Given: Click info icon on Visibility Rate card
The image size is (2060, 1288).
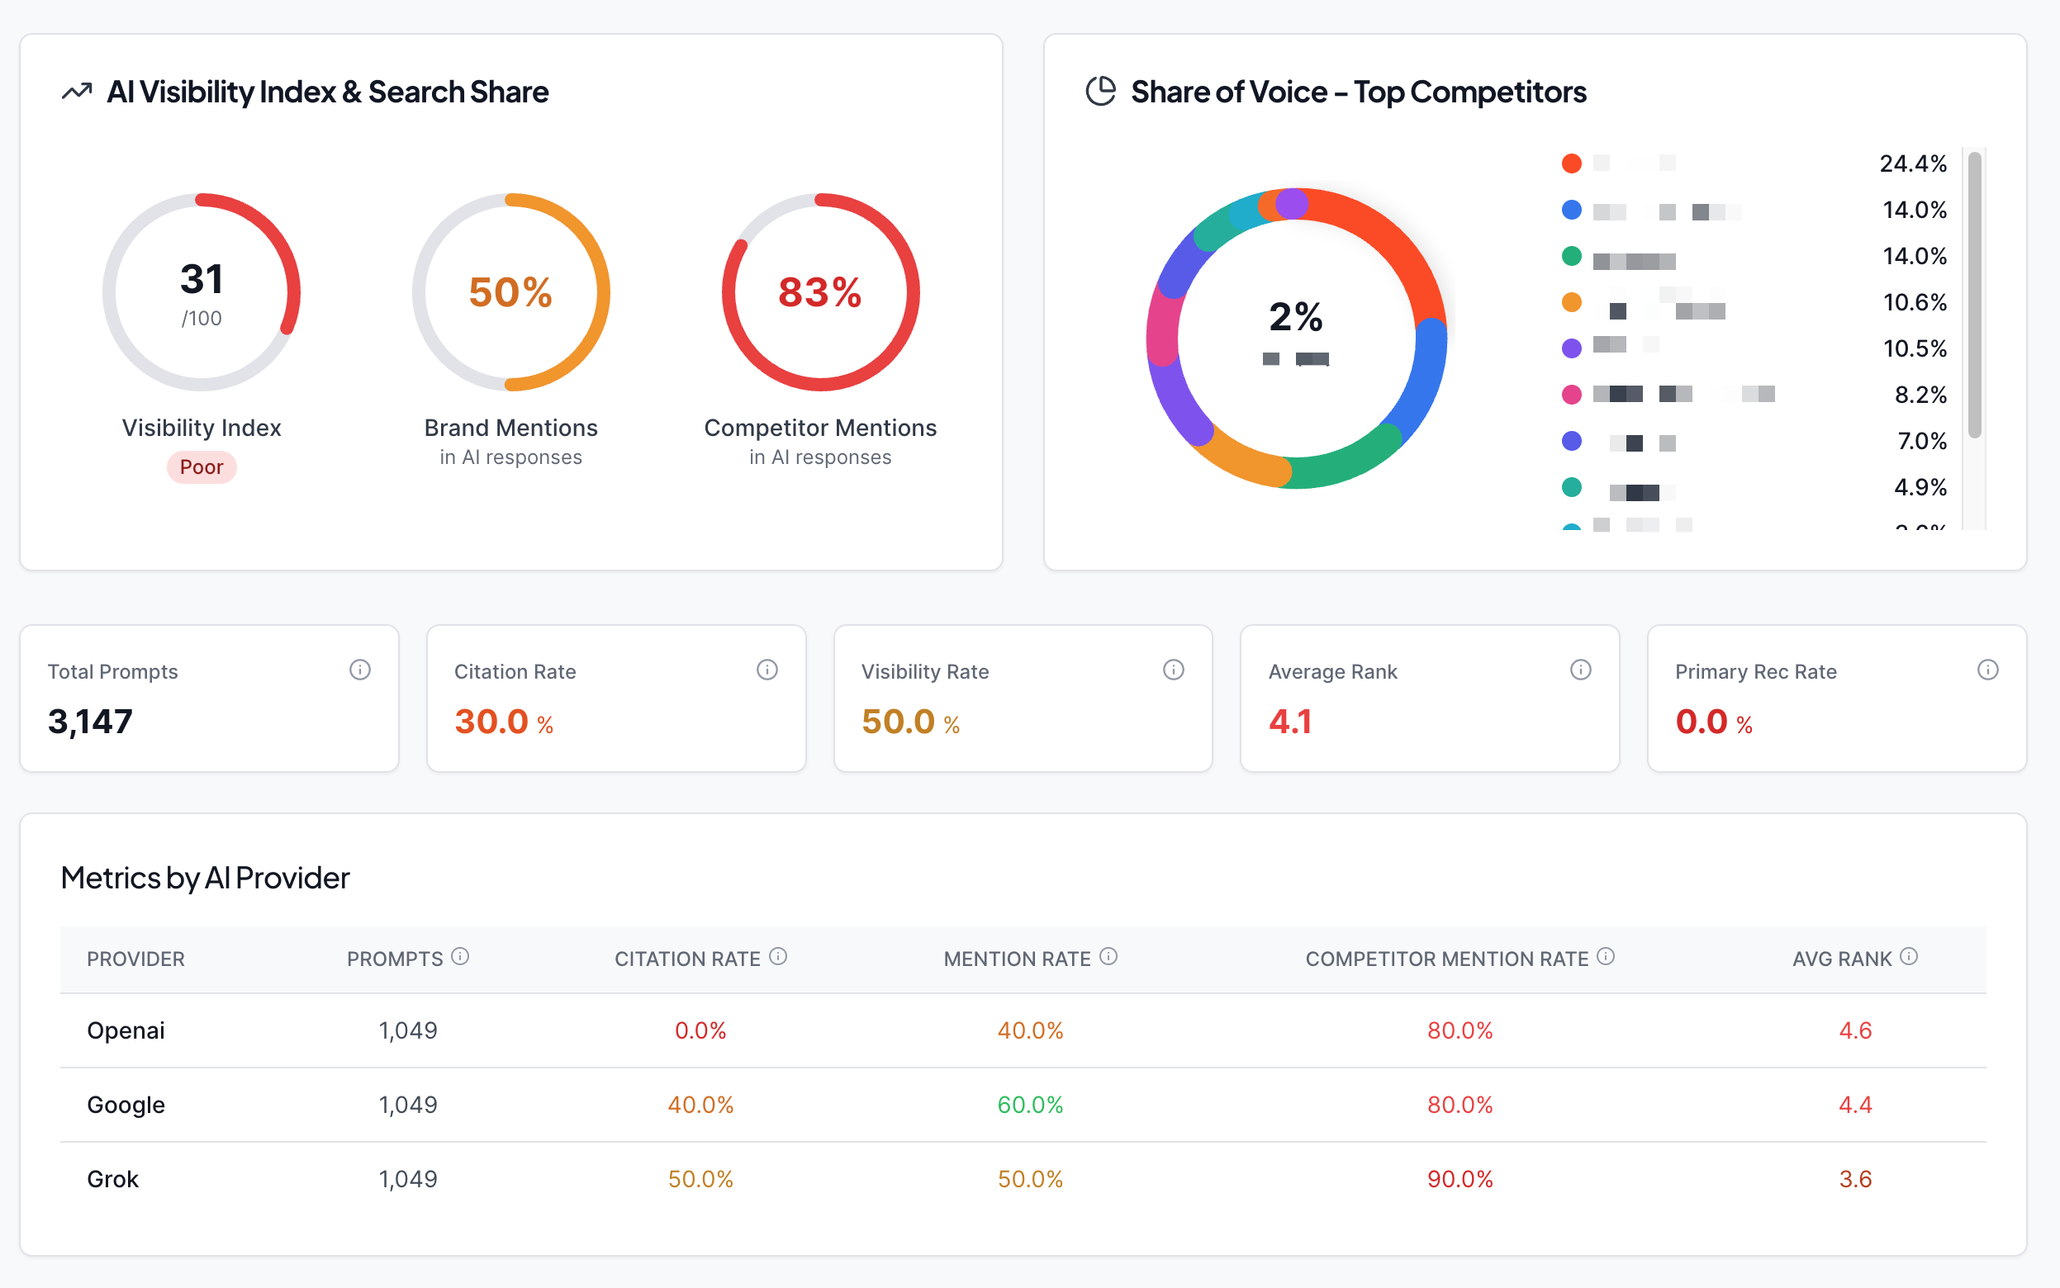Looking at the screenshot, I should pos(1173,670).
